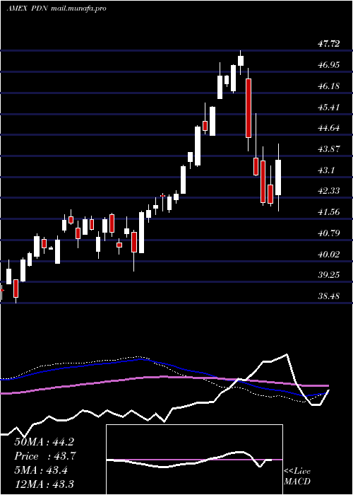Click inside the MACD inset chart box
Image resolution: width=353 pixels, height=495 pixels.
click(194, 460)
